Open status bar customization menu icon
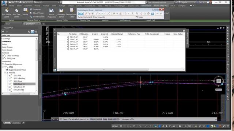Viewport: 234px width, 131px height. point(228,126)
